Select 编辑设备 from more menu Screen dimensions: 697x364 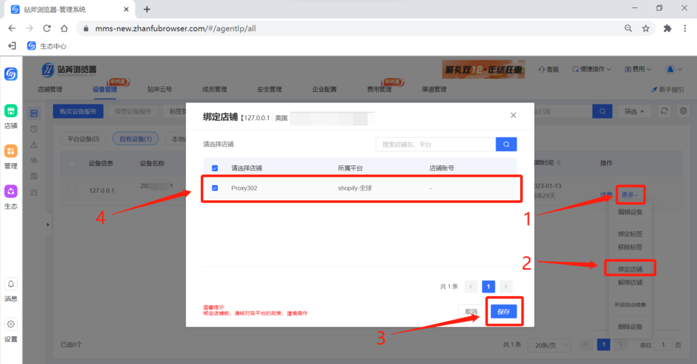(630, 212)
